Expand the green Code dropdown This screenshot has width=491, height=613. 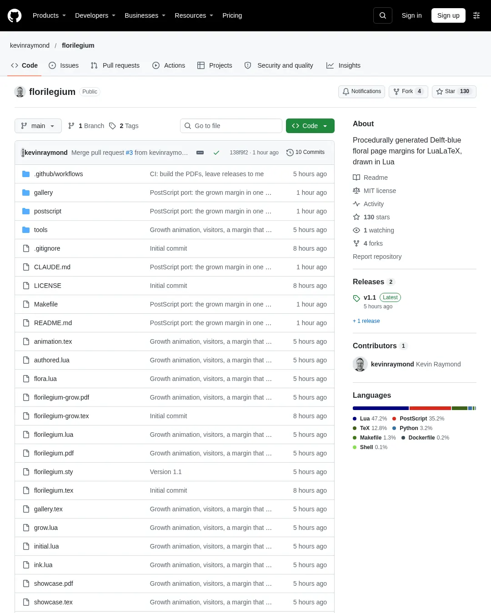pos(310,126)
